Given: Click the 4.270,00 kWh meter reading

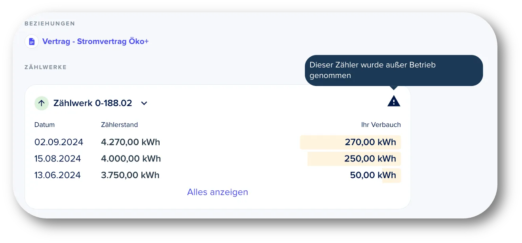Looking at the screenshot, I should tap(131, 142).
